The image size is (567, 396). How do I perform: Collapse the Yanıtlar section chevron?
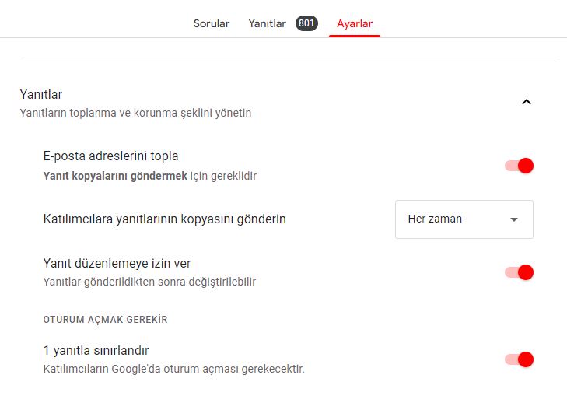click(527, 102)
